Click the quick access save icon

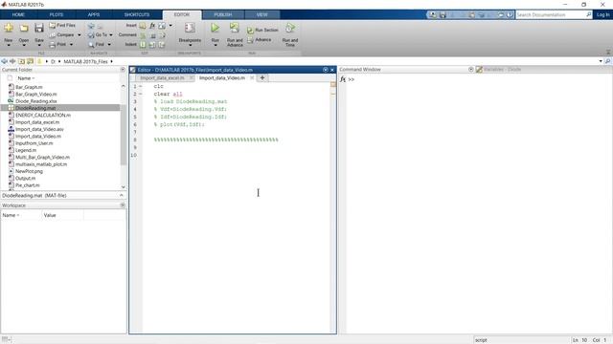point(443,15)
